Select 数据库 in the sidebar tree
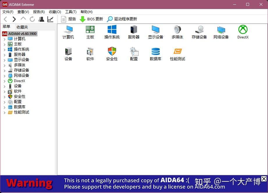The height and width of the screenshot is (193, 268). coord(17,107)
